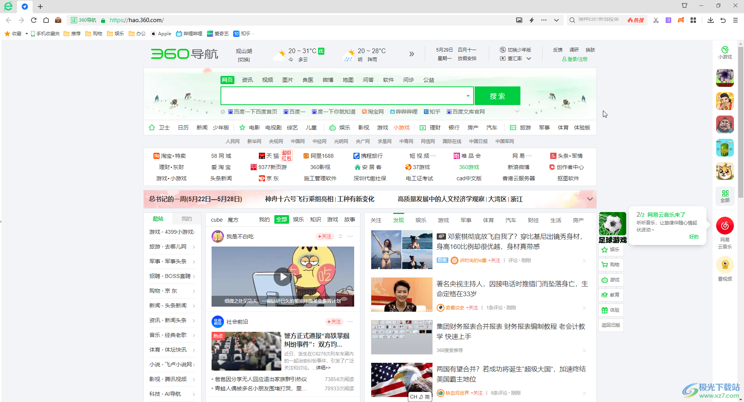Click the 360导航 logo
Screen dimensions: 744x402
pyautogui.click(x=184, y=53)
